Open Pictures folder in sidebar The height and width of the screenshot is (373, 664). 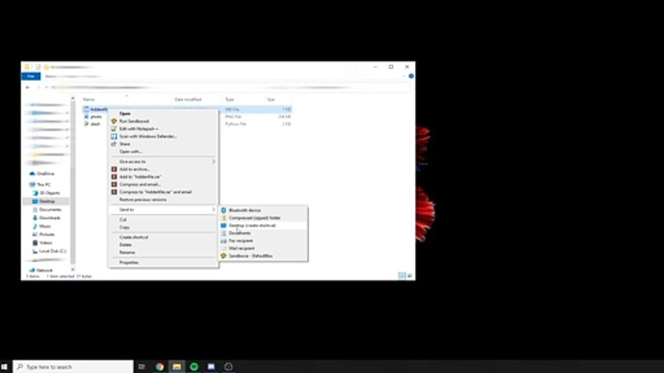[44, 235]
